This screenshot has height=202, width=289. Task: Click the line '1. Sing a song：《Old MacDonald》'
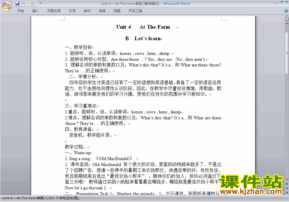(100, 159)
